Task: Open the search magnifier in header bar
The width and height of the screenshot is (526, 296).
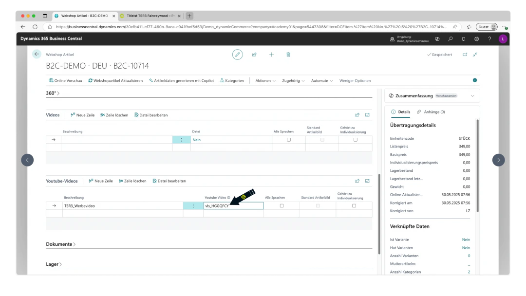Action: pos(450,39)
